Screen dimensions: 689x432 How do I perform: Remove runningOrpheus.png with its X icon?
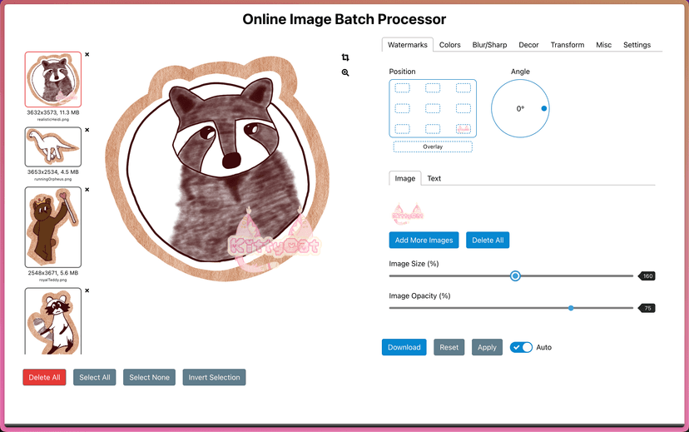[87, 131]
